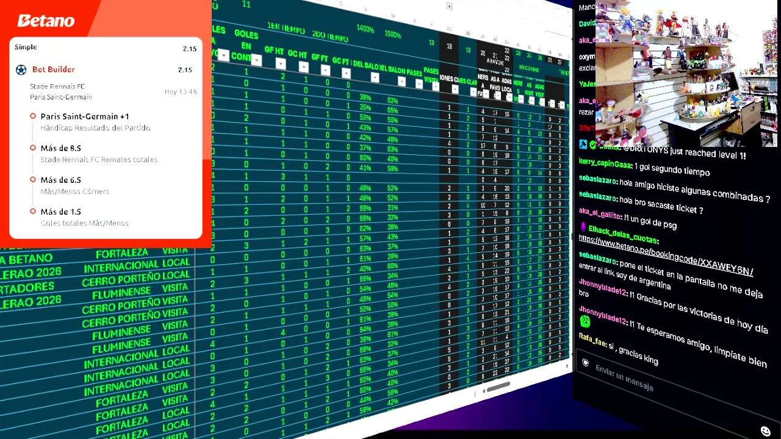Image resolution: width=781 pixels, height=439 pixels.
Task: Open the GOLES EN CONT column filter
Action: click(x=256, y=60)
